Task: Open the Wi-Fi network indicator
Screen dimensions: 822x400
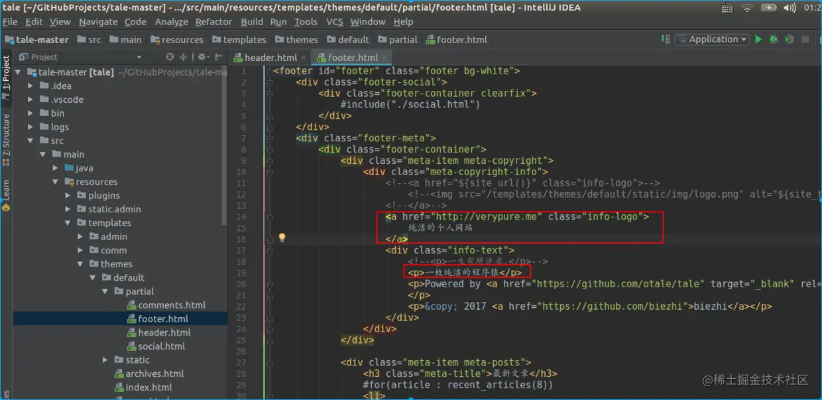Action: (748, 8)
